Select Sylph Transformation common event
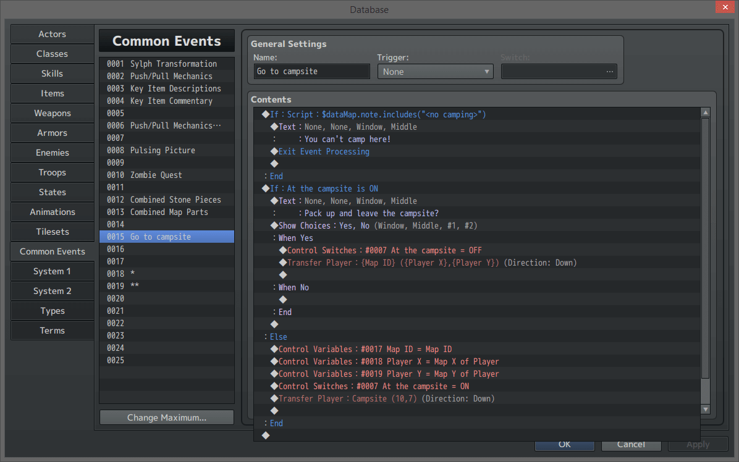 [x=167, y=64]
